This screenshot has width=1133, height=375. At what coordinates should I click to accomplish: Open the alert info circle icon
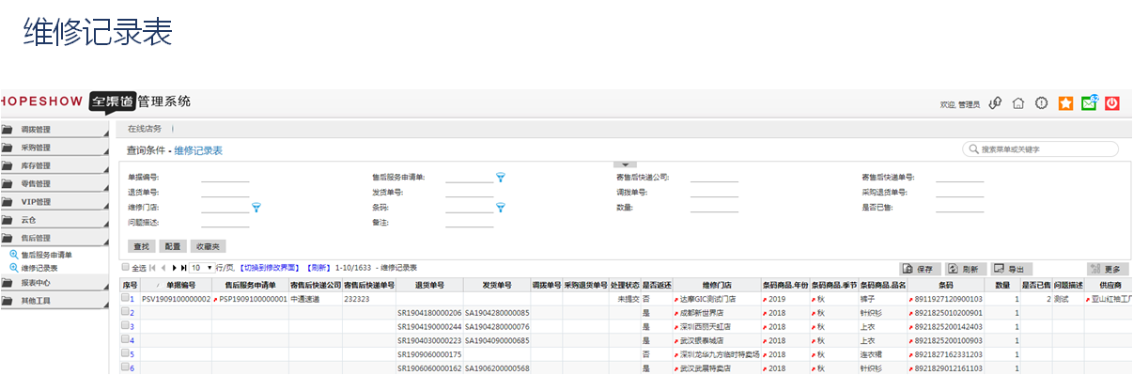(1041, 103)
